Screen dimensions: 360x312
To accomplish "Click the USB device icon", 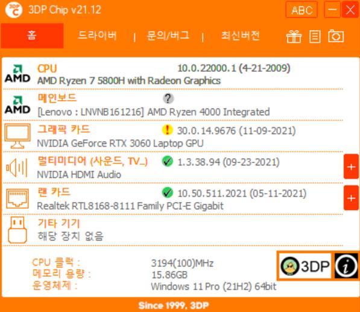I will [x=17, y=230].
